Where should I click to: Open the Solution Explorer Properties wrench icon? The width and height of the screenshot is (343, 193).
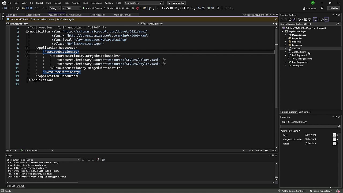pyautogui.click(x=323, y=20)
